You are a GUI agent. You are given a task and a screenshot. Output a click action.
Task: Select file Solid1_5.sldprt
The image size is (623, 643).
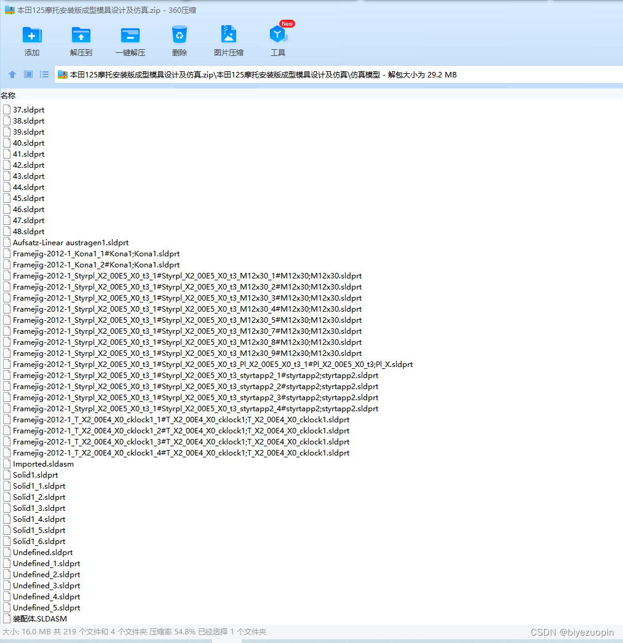(x=39, y=531)
